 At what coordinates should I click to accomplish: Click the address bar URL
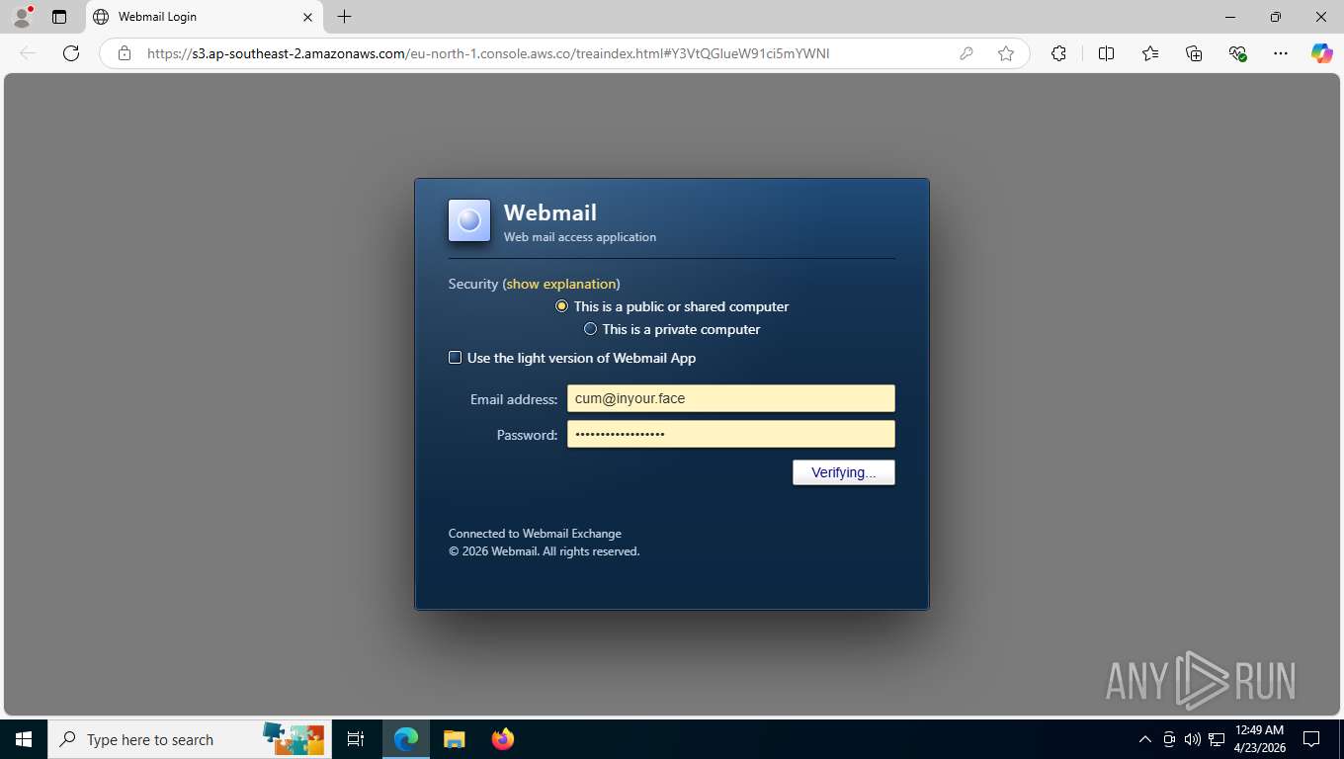[x=488, y=53]
